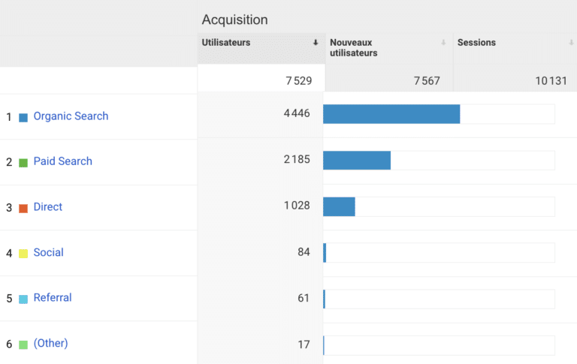Open the Social channel link
The height and width of the screenshot is (364, 577).
(x=49, y=253)
